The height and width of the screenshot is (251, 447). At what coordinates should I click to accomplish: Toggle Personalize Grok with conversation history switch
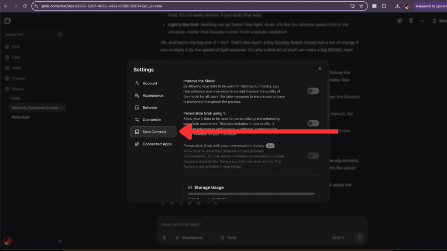click(313, 156)
